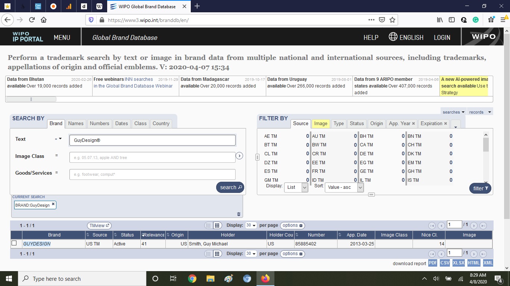Open Firefox from the Windows taskbar
Viewport: 510px width, 286px height.
coord(265,279)
